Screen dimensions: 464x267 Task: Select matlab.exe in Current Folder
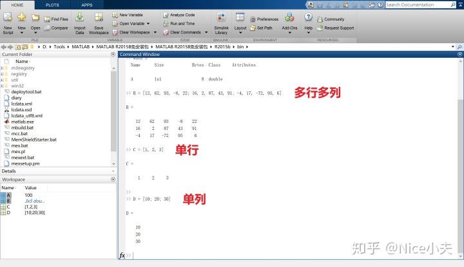(x=23, y=122)
